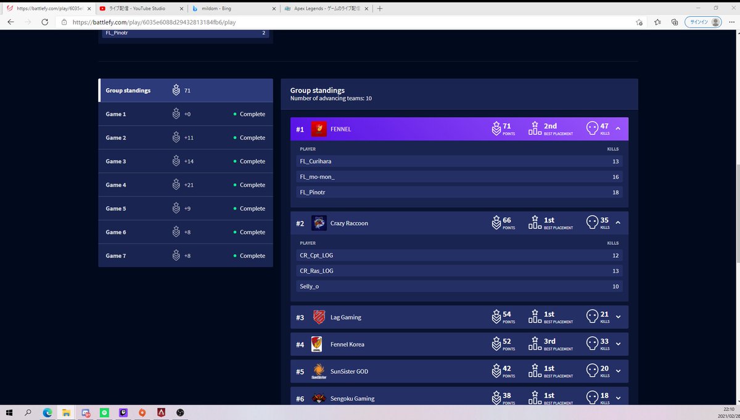Open Game 1 results
The image size is (740, 420).
click(x=186, y=114)
